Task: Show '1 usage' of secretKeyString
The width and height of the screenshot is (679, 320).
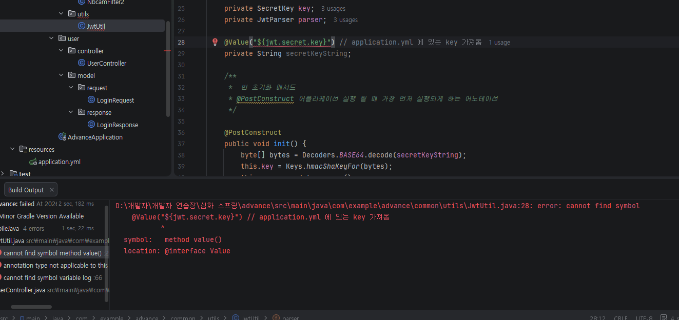Action: 499,43
